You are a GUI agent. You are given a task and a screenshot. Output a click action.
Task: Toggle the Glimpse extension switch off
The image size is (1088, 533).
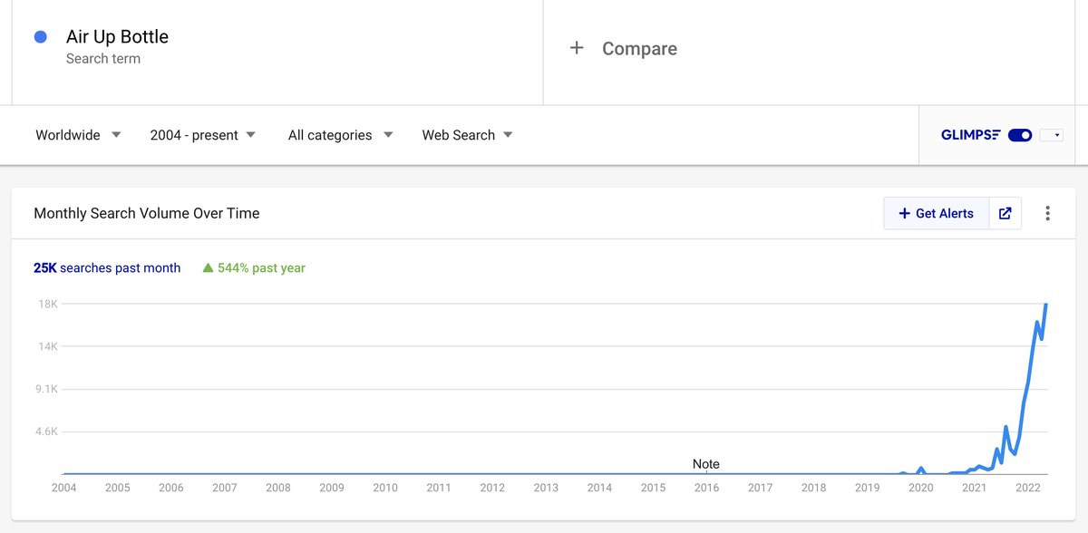click(x=1020, y=135)
